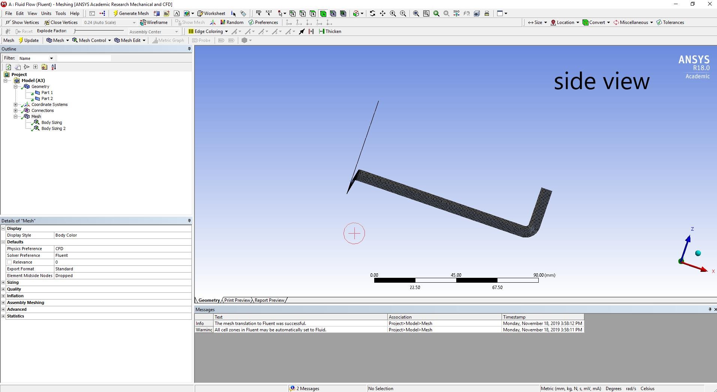
Task: Click the sort A-Z icon in Outline
Action: [x=54, y=67]
